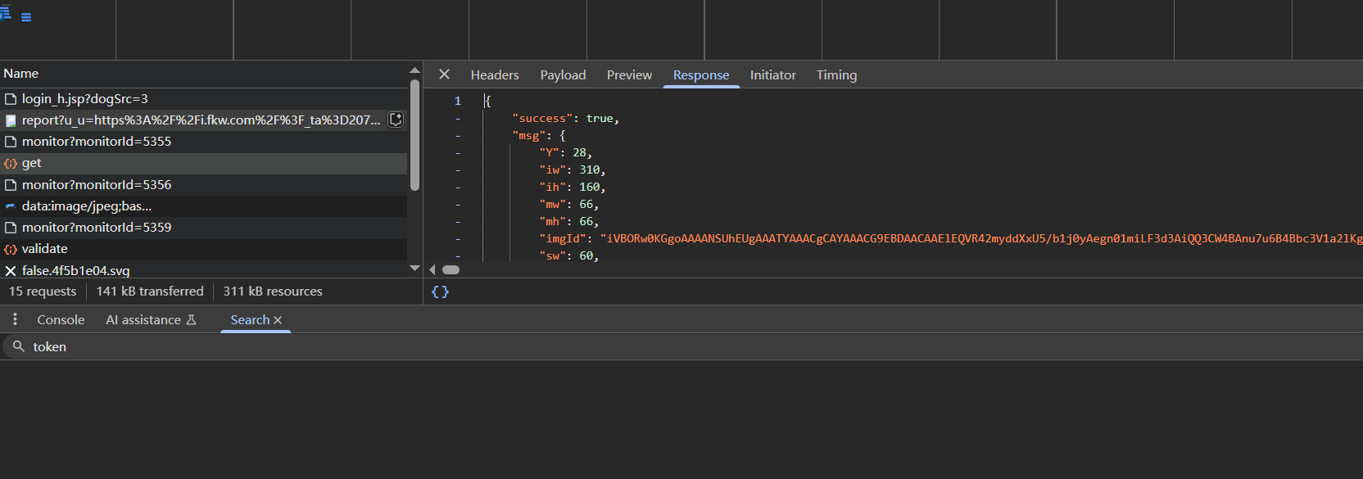Open the drawer three-dot menu

[x=15, y=319]
